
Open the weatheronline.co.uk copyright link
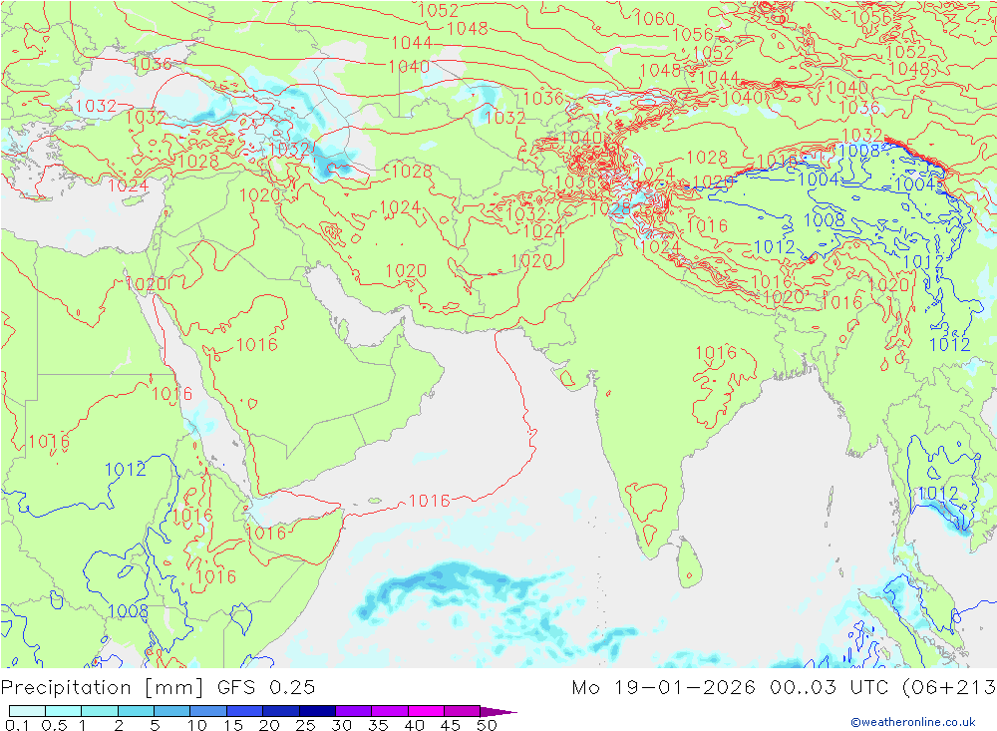pos(913,722)
